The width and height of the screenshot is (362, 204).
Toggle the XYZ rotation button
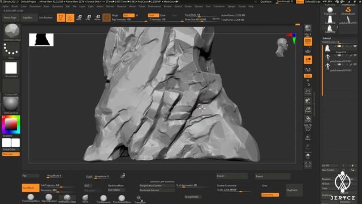[308, 76]
